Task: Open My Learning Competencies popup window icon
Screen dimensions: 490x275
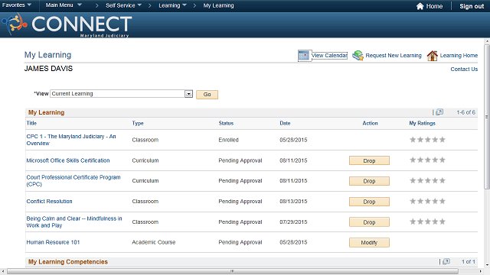Action: click(446, 261)
